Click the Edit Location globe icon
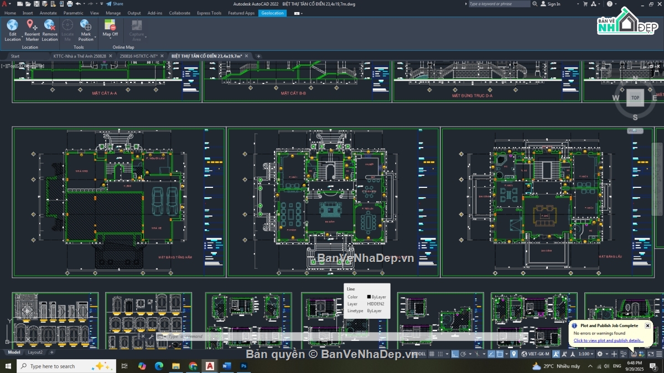The height and width of the screenshot is (373, 664). click(x=12, y=25)
